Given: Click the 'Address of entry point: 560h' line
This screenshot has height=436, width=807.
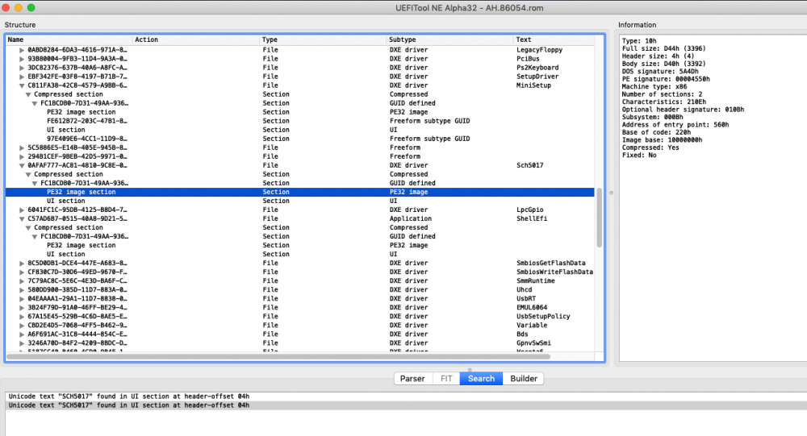Looking at the screenshot, I should point(675,125).
